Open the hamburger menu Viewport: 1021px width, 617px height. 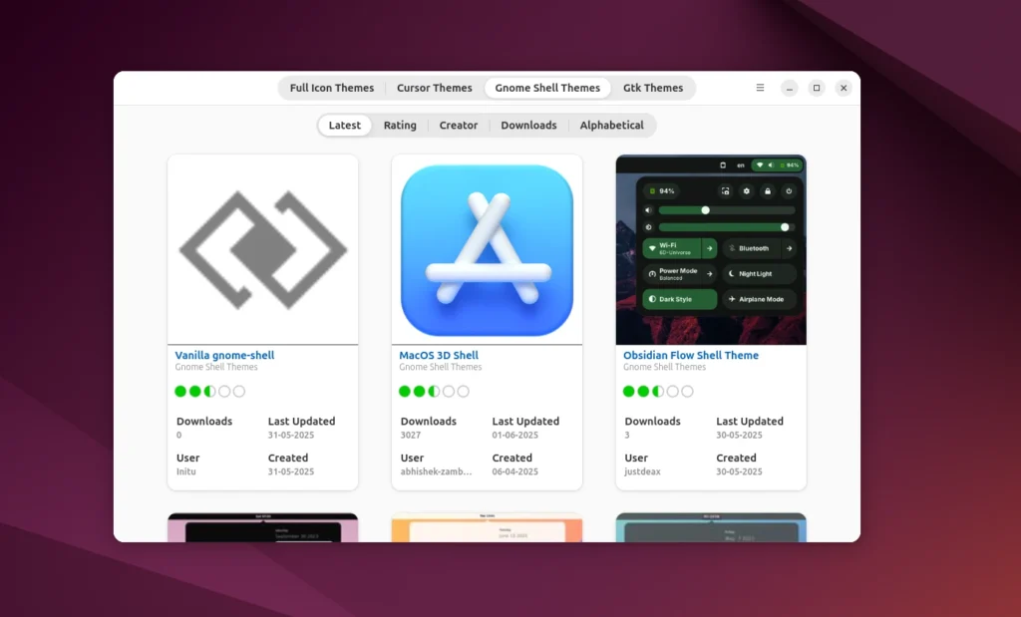[x=759, y=88]
